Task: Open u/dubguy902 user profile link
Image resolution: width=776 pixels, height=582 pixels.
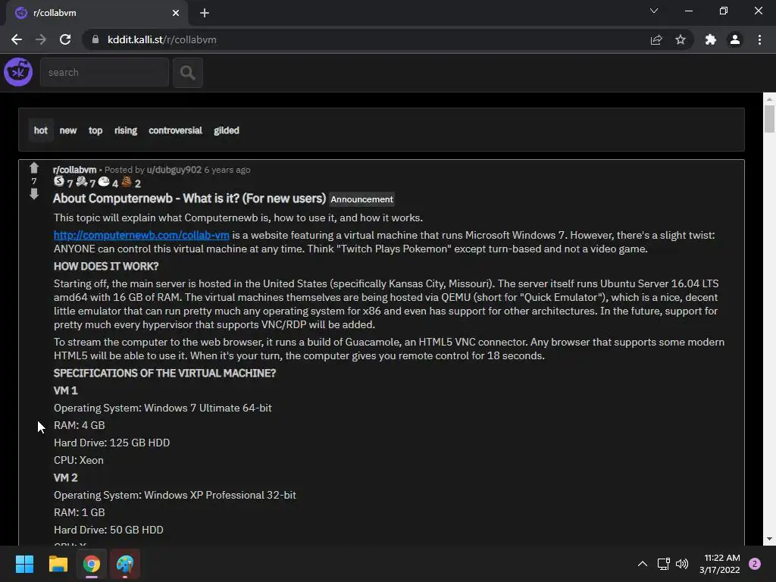Action: 174,170
